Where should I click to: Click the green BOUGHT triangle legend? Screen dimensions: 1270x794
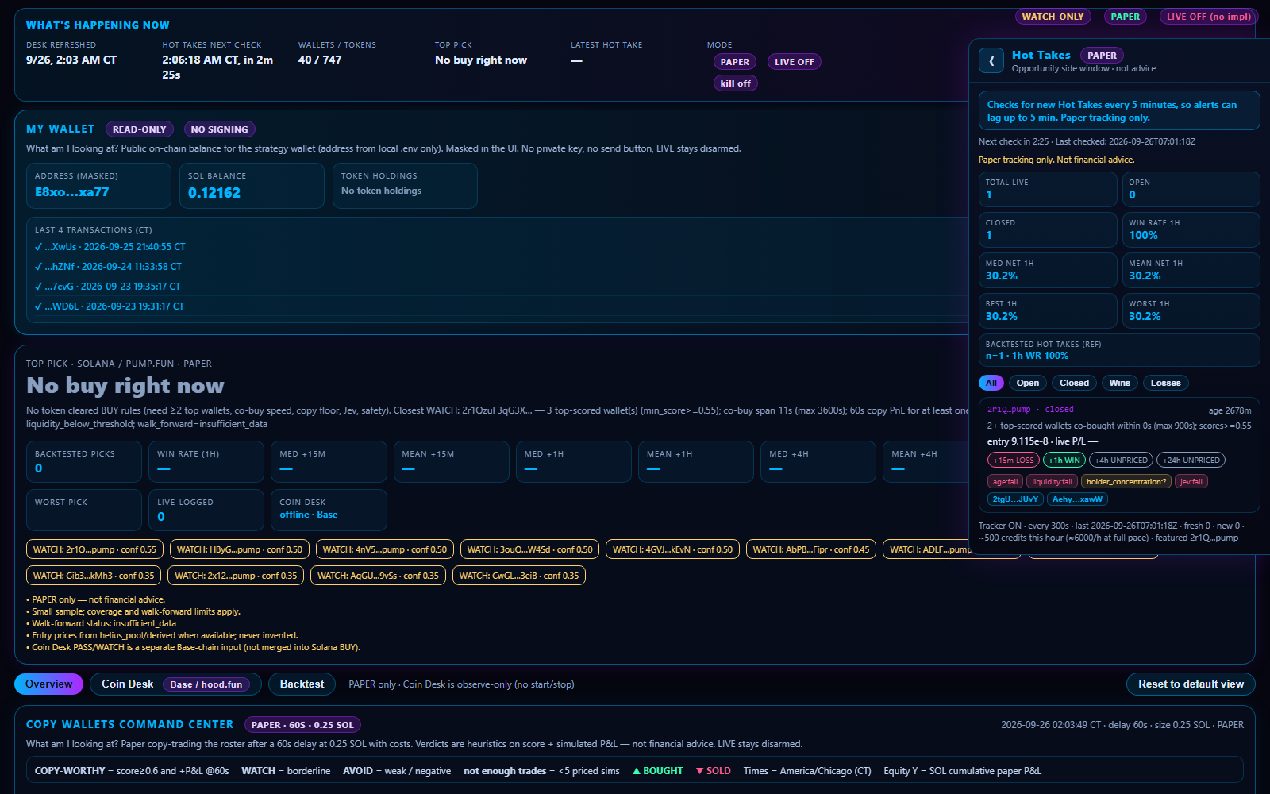click(x=657, y=771)
